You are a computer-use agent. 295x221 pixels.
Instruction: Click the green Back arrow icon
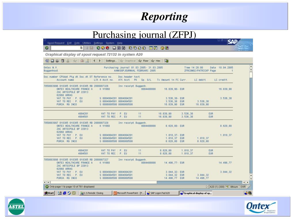99,48
